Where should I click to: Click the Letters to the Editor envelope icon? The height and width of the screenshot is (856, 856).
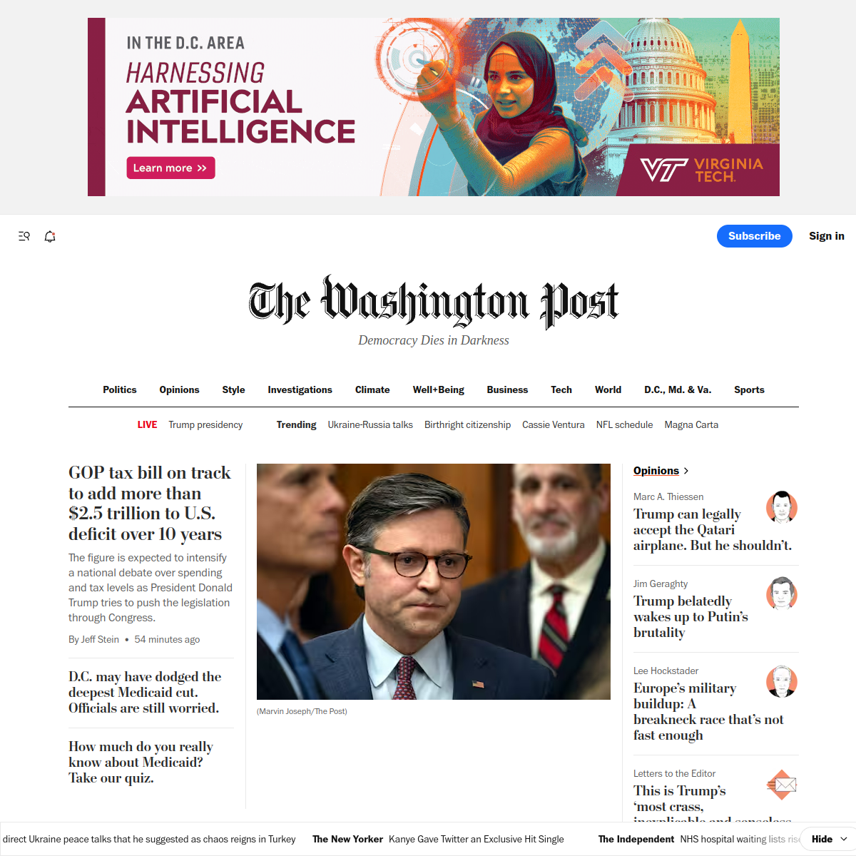pyautogui.click(x=782, y=785)
